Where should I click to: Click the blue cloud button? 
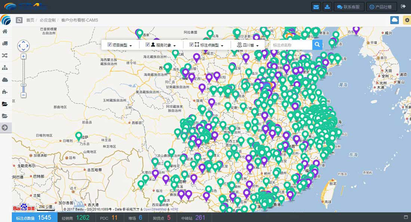pyautogui.click(x=394, y=20)
